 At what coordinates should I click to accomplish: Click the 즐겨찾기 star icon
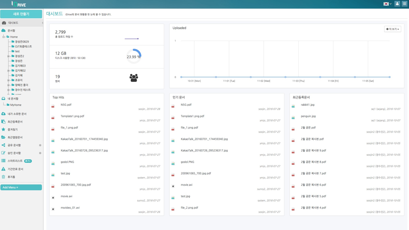[x=3, y=129]
